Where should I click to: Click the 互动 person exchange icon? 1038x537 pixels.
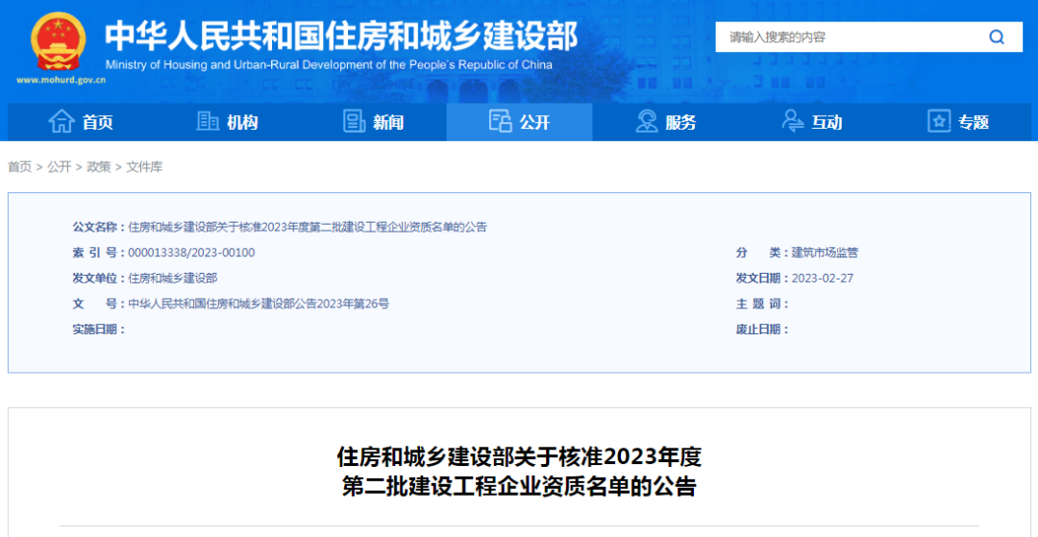click(792, 122)
